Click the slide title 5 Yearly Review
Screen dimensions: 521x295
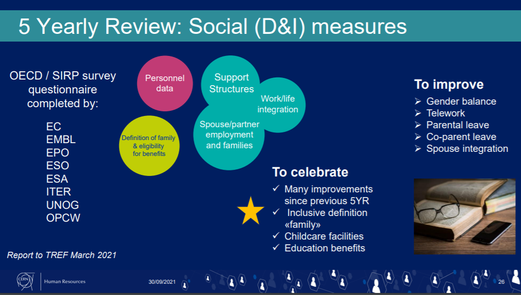tap(213, 27)
